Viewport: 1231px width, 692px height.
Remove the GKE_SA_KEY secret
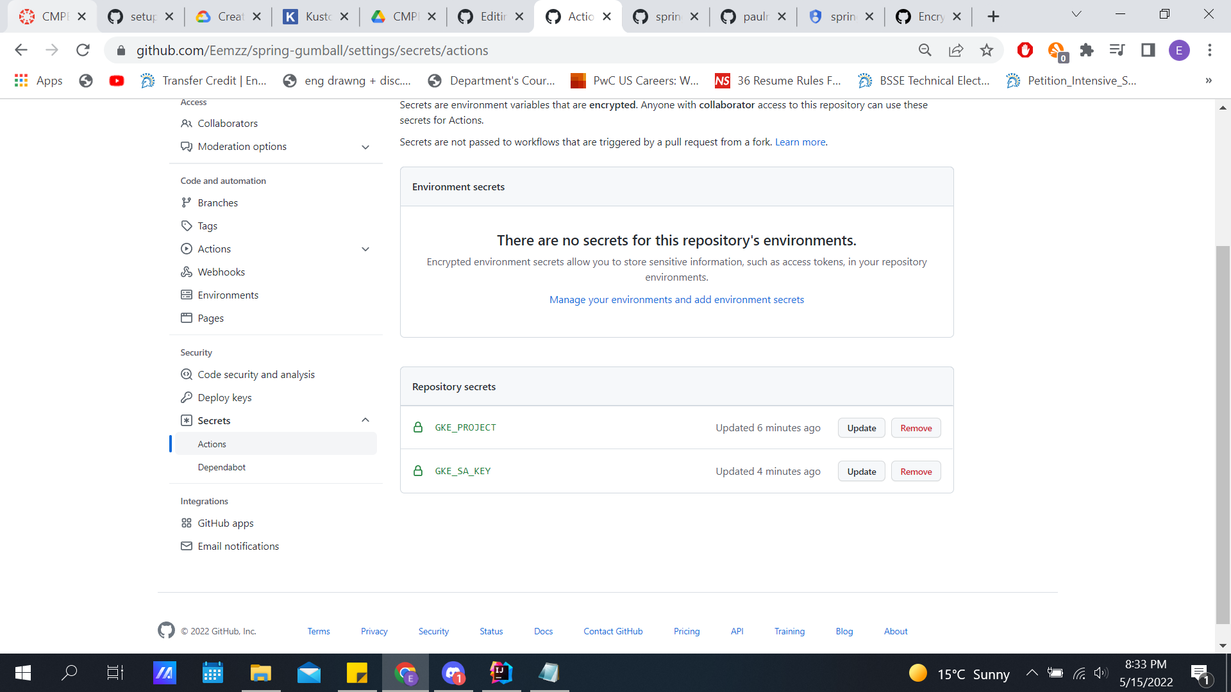[916, 472]
